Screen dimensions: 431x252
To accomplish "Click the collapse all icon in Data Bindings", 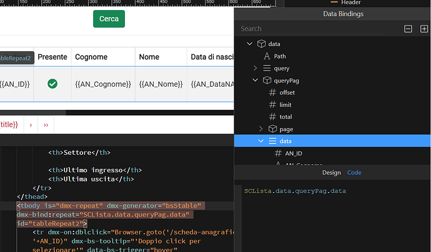I will click(x=408, y=29).
